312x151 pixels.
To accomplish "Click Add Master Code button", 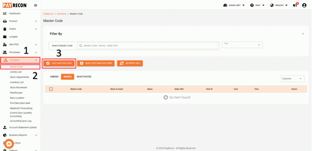I will tap(59, 63).
